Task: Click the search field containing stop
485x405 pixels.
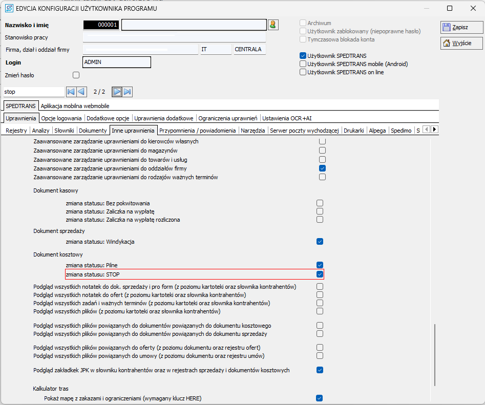Action: click(x=34, y=92)
